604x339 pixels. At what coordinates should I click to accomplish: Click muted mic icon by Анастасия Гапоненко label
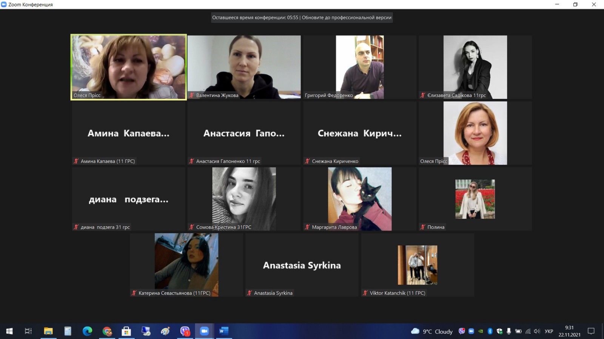click(x=192, y=161)
